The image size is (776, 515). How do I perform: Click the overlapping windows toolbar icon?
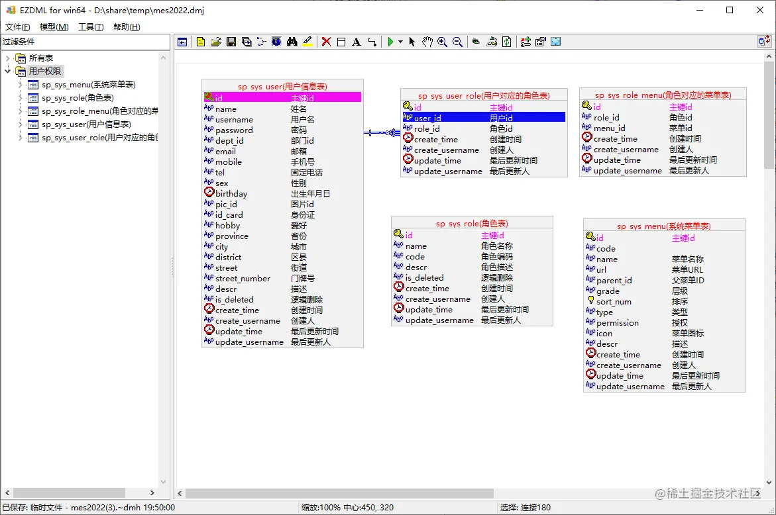point(247,42)
